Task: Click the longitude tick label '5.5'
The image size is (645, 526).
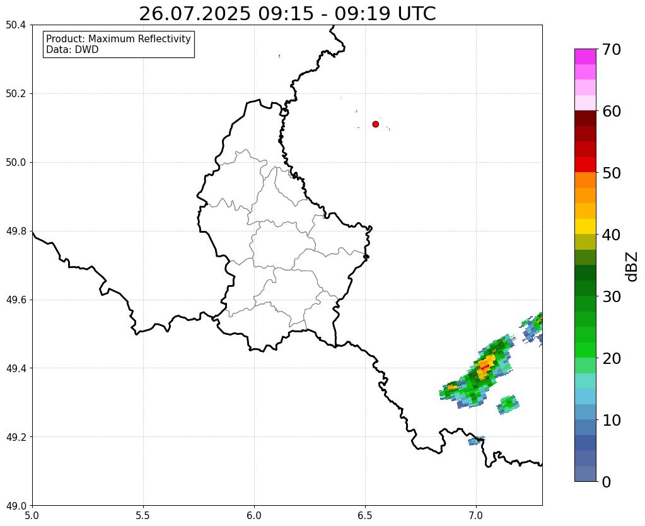Action: coord(143,516)
